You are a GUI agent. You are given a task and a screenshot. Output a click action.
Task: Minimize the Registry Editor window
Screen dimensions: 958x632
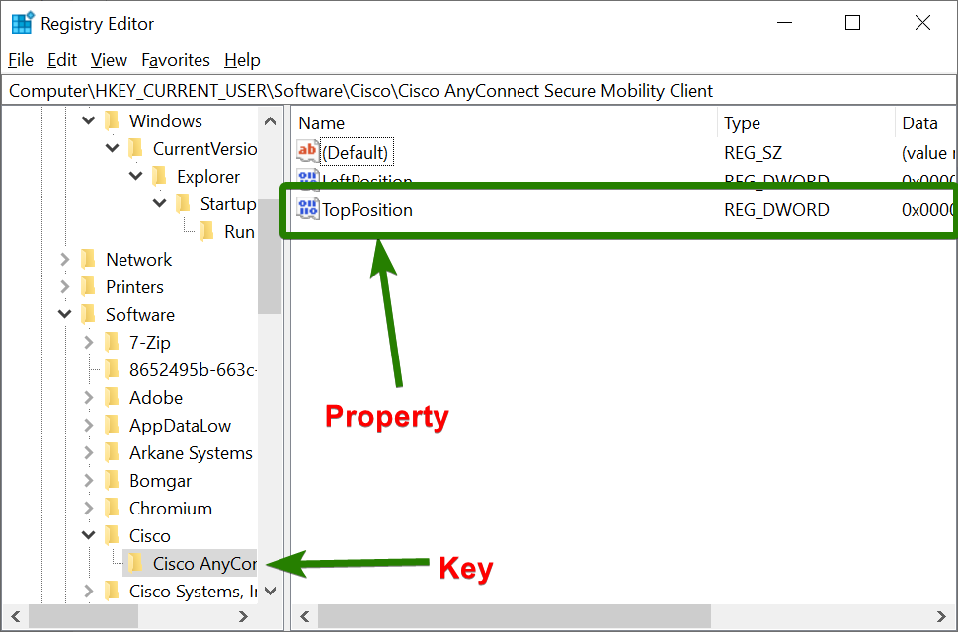click(784, 23)
